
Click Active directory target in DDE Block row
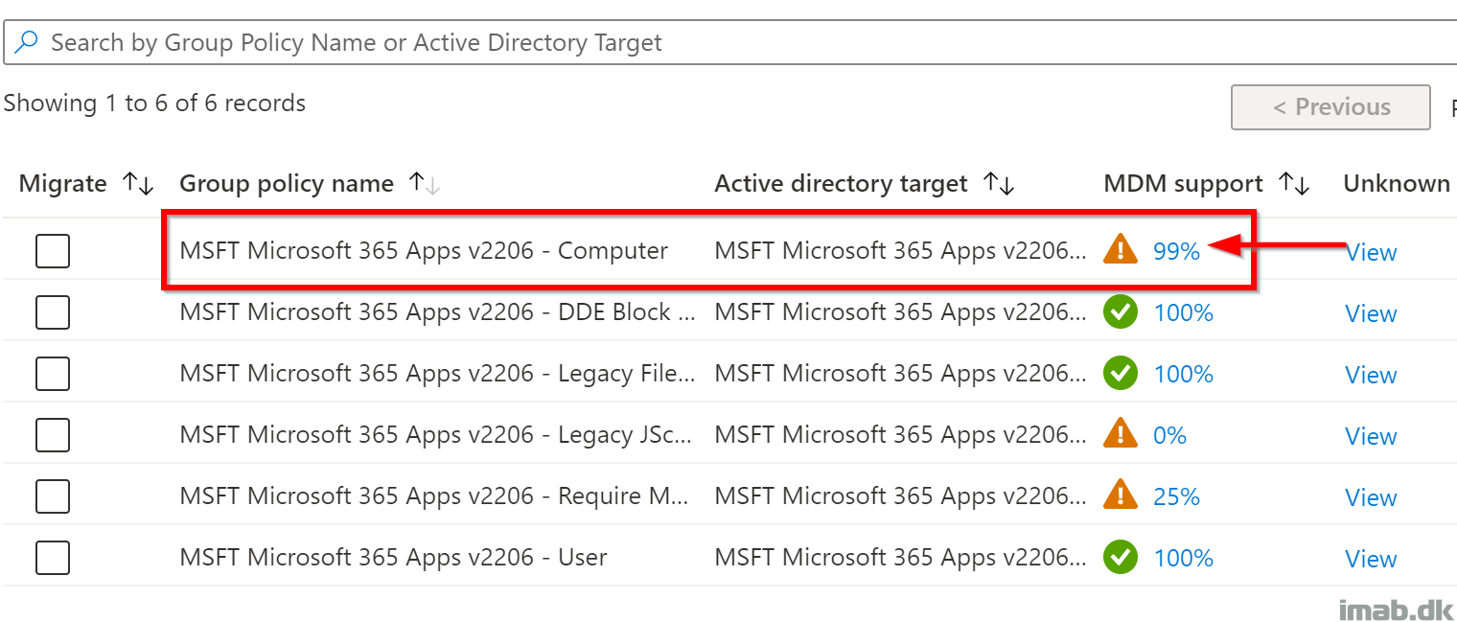[x=901, y=312]
